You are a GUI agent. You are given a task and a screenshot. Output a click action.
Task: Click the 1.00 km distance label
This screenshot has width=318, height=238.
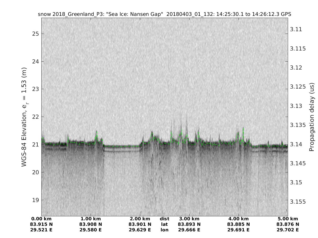pyautogui.click(x=91, y=219)
